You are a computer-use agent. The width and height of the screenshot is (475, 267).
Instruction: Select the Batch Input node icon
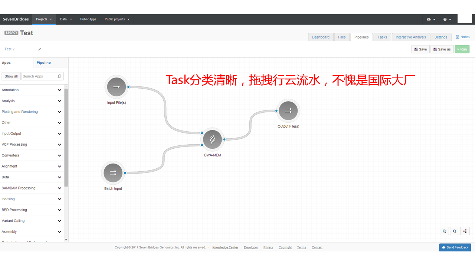point(113,173)
